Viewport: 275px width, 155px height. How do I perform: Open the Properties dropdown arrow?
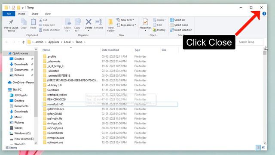pyautogui.click(x=145, y=31)
